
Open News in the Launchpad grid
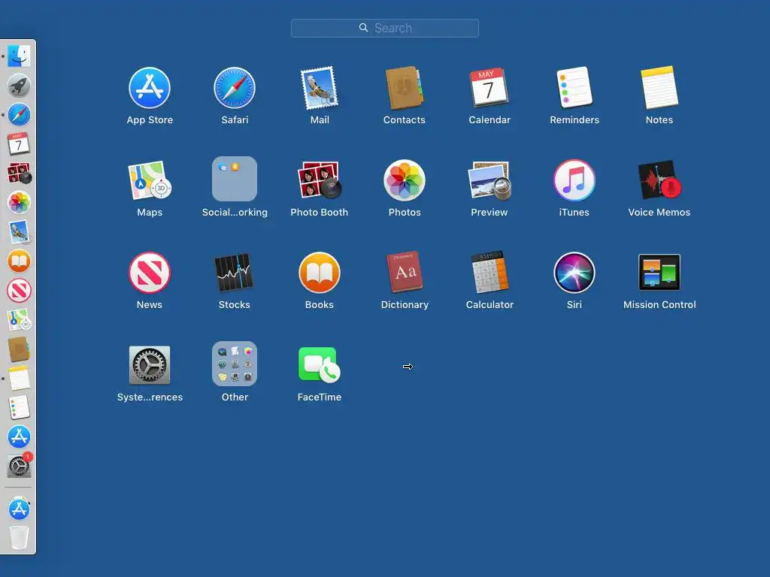tap(150, 273)
